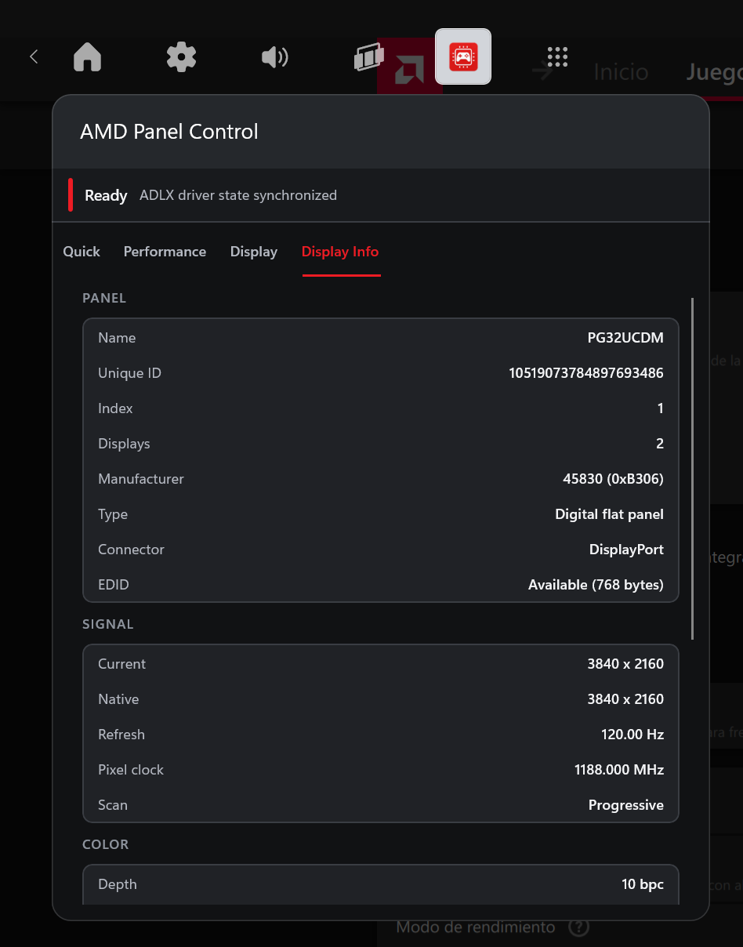Click the Refresh value 120.00 Hz
Viewport: 743px width, 947px height.
(x=632, y=735)
